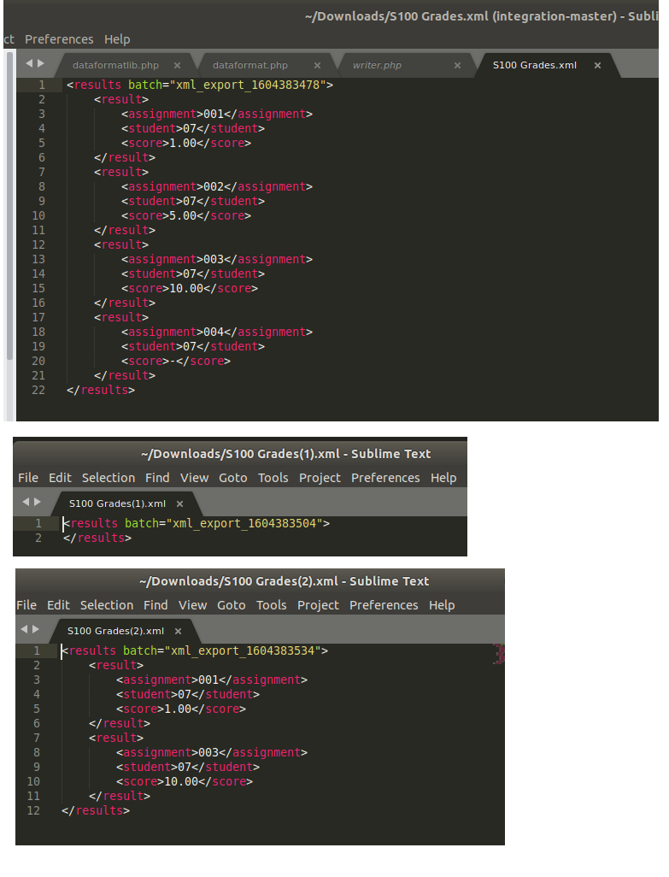
Task: Click score 10.00 line in Grades(2) window
Action: tap(185, 782)
